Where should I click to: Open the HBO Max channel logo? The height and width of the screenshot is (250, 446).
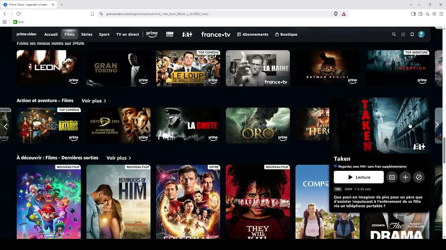pos(170,34)
